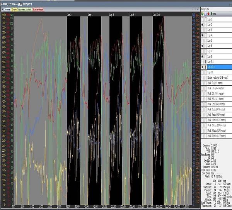Click the blue refresh icon in Ranges Bar
Image resolution: width=232 pixels, height=210 pixels.
point(205,14)
